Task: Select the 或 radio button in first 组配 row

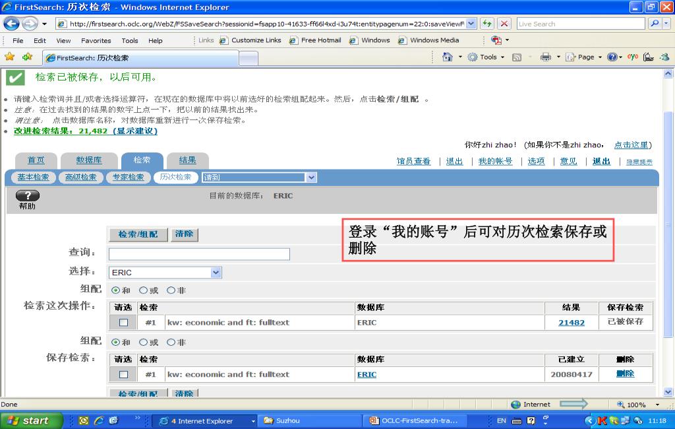Action: point(144,290)
